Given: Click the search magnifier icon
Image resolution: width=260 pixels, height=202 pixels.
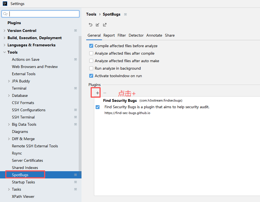Looking at the screenshot, I should (6, 14).
